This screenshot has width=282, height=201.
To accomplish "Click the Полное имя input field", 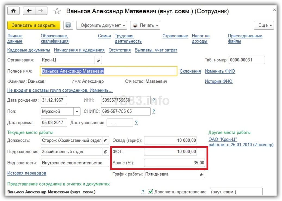I will coord(108,71).
